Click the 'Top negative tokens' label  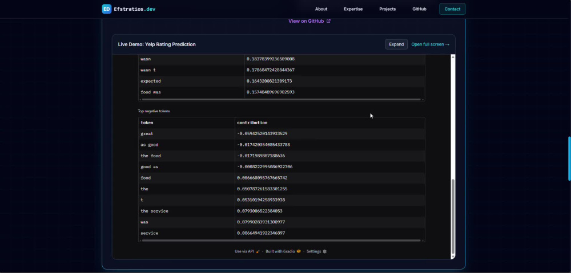pyautogui.click(x=154, y=111)
